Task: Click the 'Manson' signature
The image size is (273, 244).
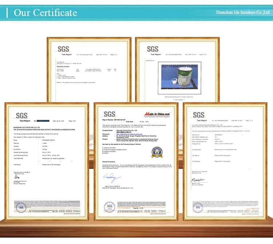Action: pyautogui.click(x=197, y=180)
